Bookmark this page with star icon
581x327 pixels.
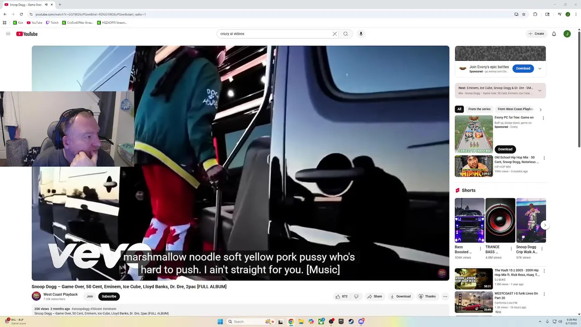point(524,14)
